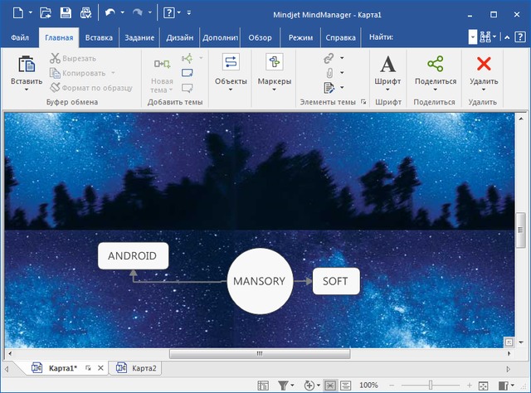Click the Print icon in quick access toolbar
This screenshot has height=393, width=531.
click(85, 12)
